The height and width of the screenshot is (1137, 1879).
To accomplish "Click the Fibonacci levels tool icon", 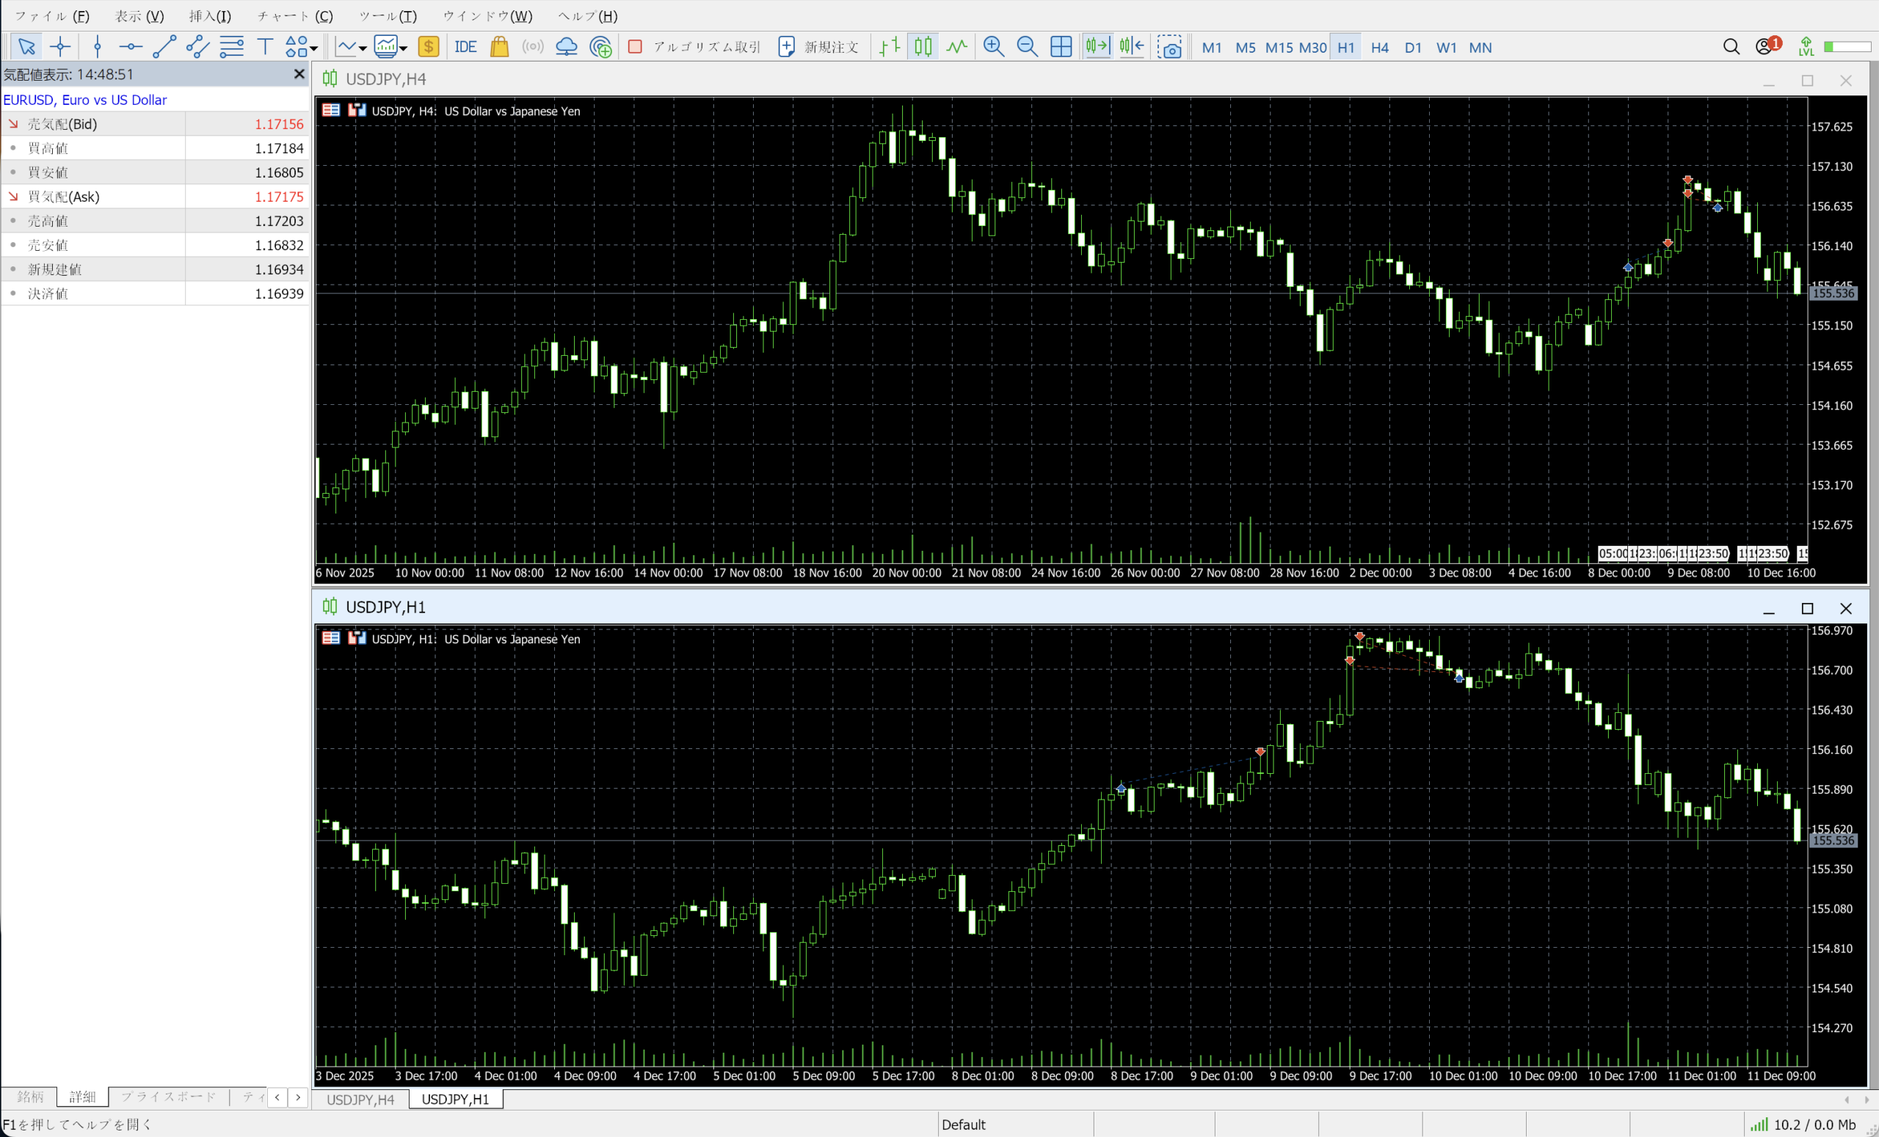I will coord(231,47).
